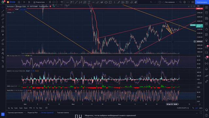Viewport: 209px width, 118px height.
Task: Select the ellipse drawing tool
Action: point(106,2)
